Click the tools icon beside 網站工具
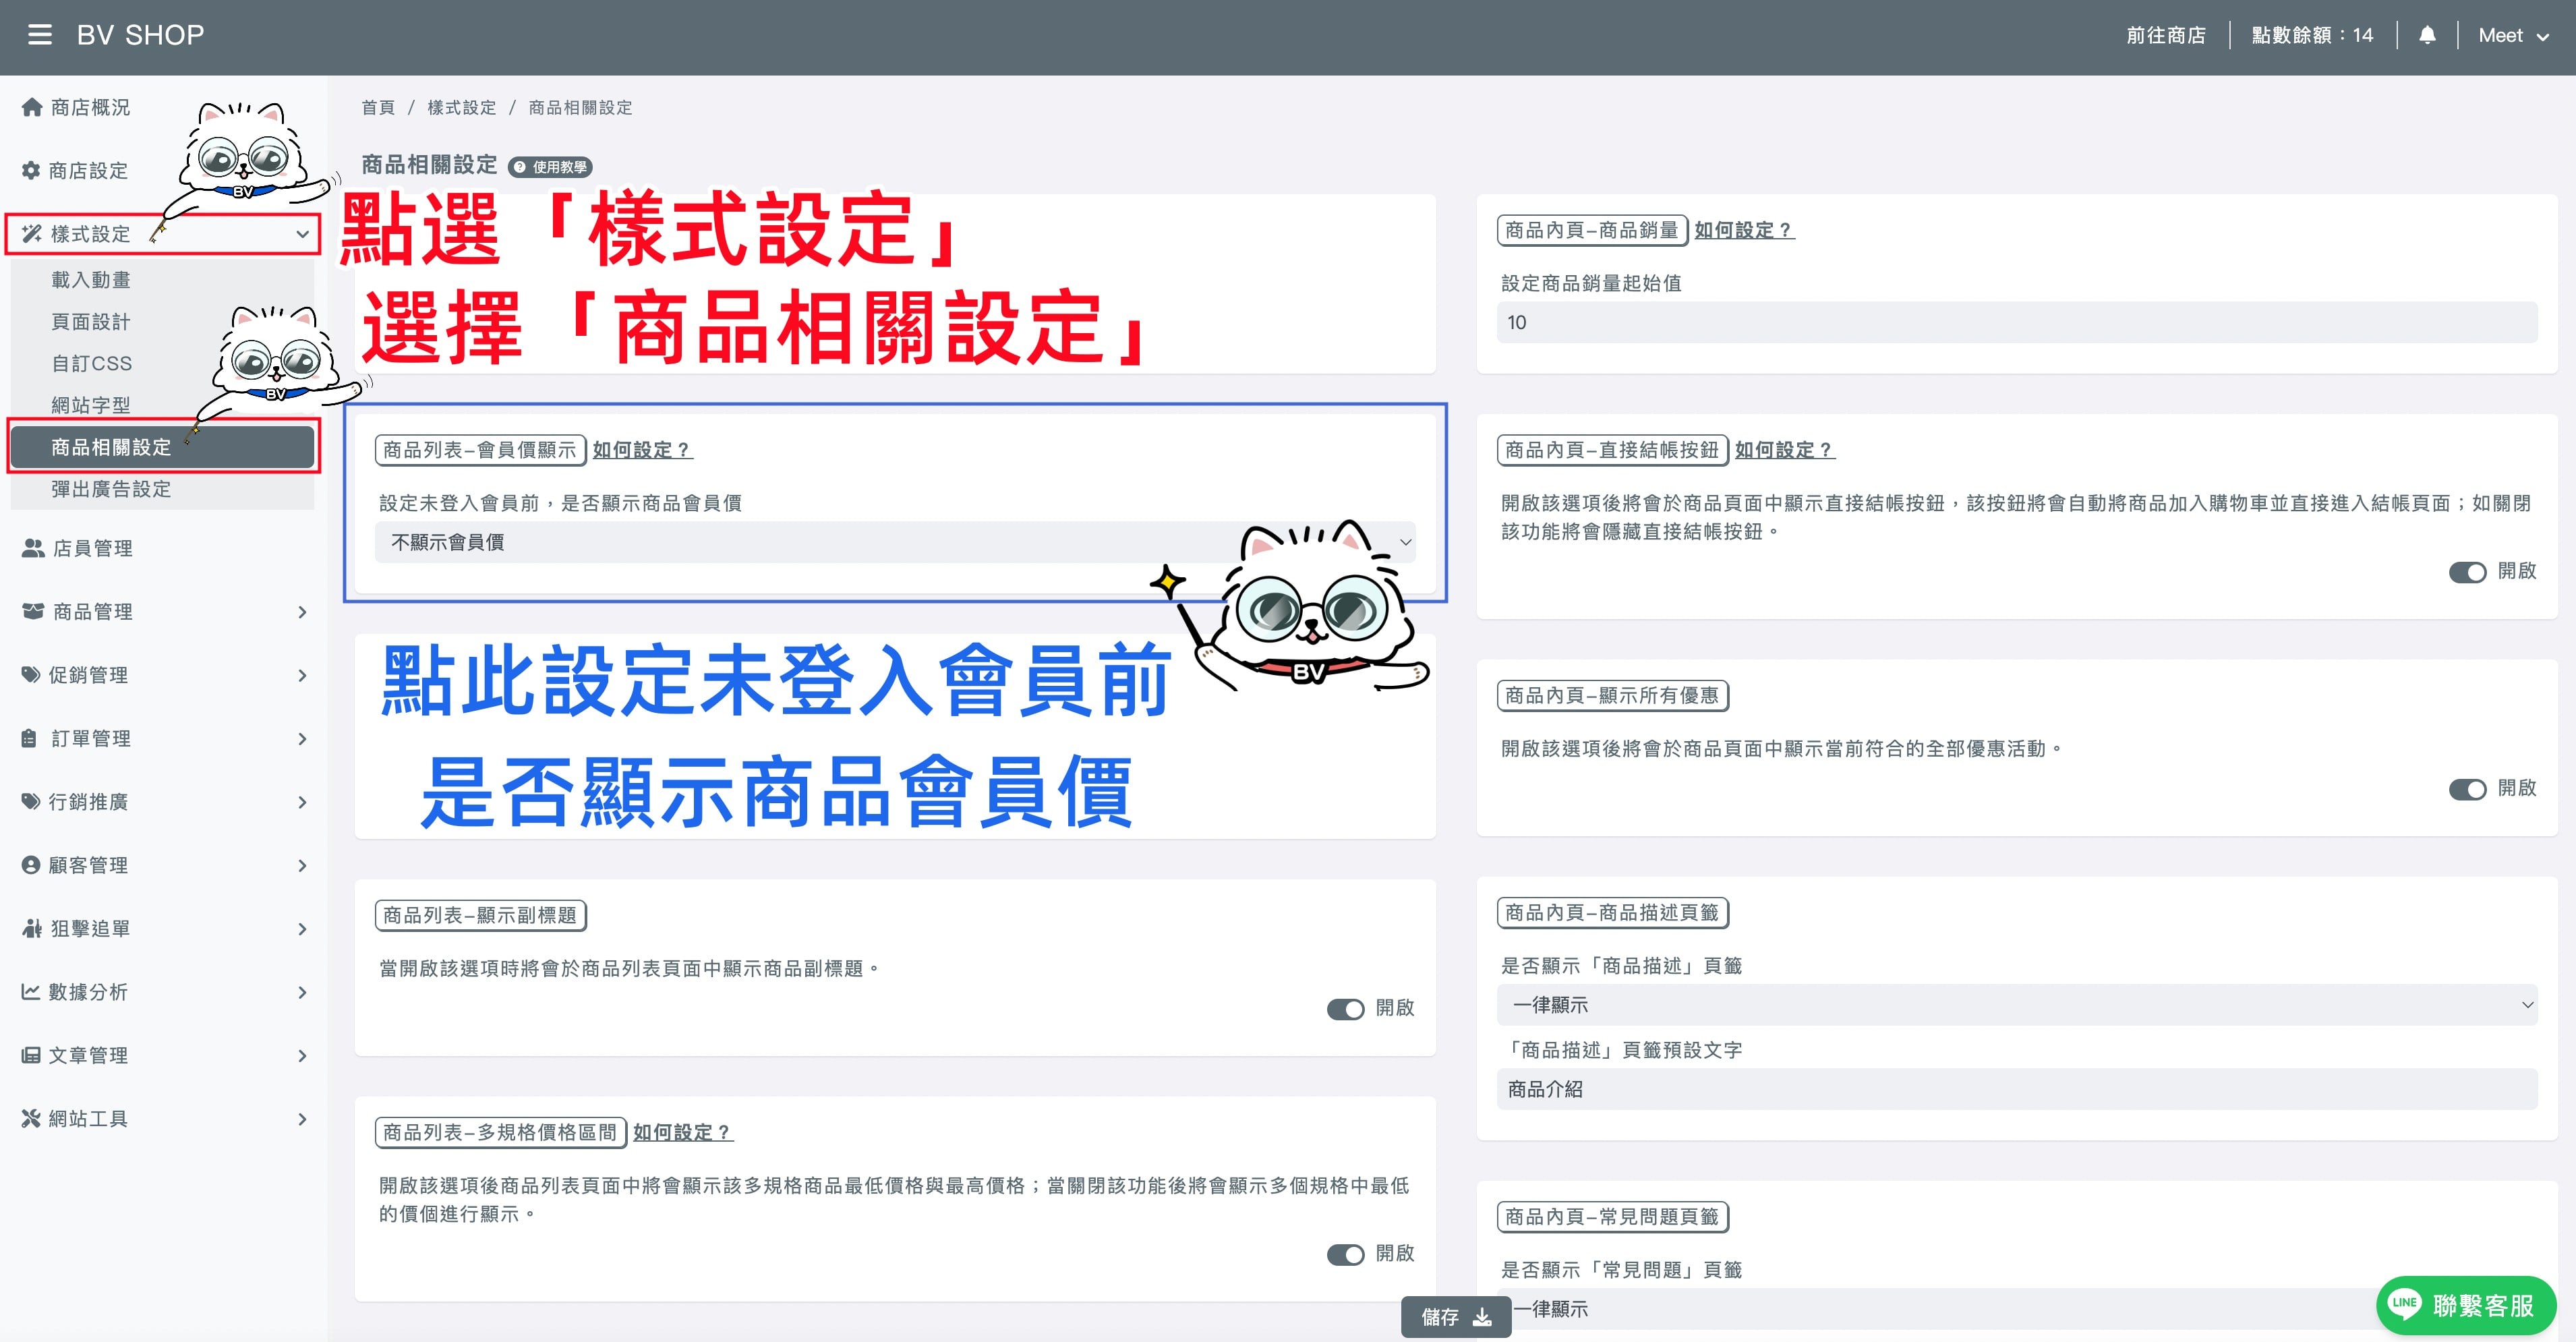The image size is (2576, 1342). (x=31, y=1118)
